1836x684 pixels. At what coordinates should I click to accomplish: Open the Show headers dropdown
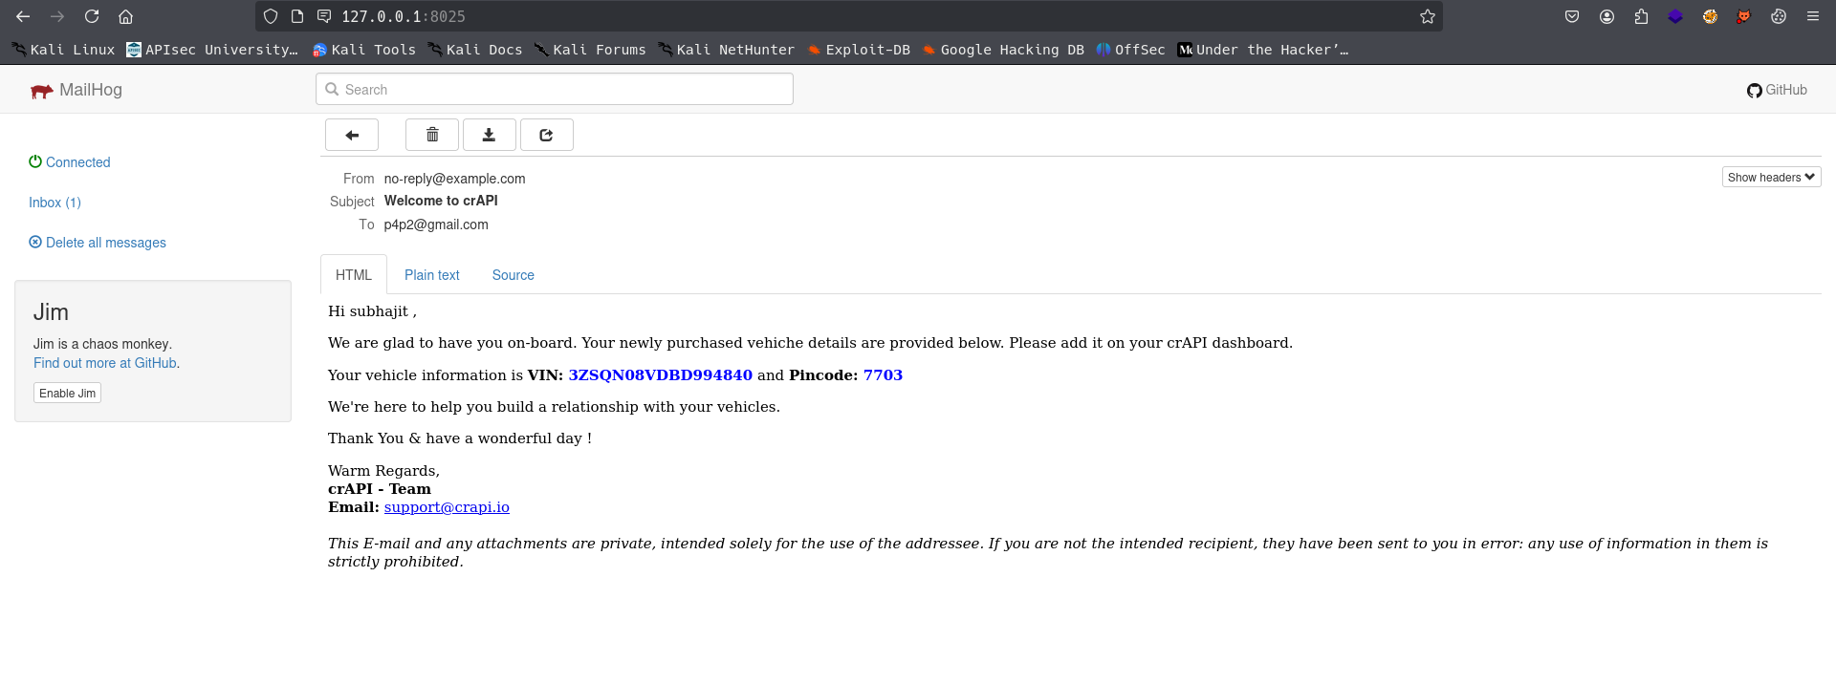[x=1771, y=177]
